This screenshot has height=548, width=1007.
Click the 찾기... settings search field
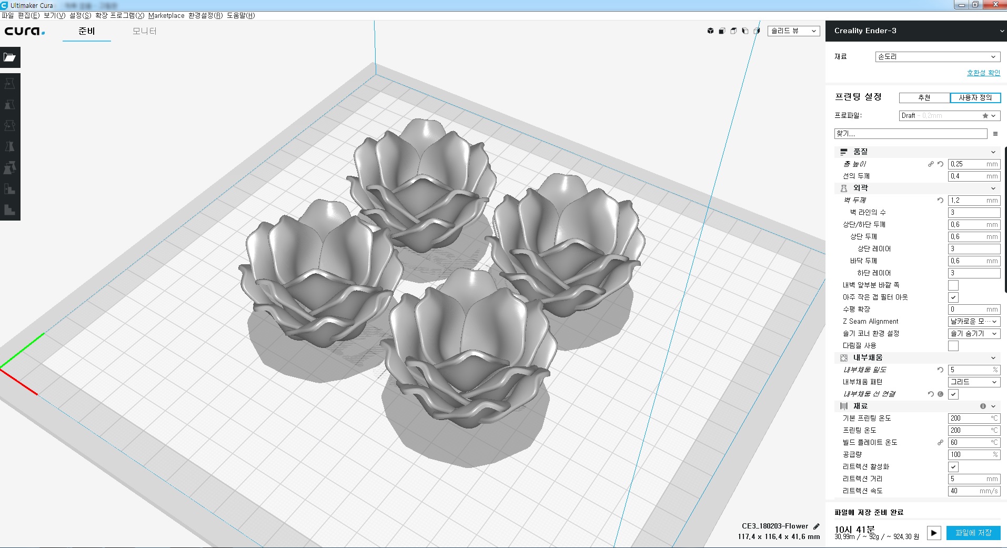tap(911, 134)
